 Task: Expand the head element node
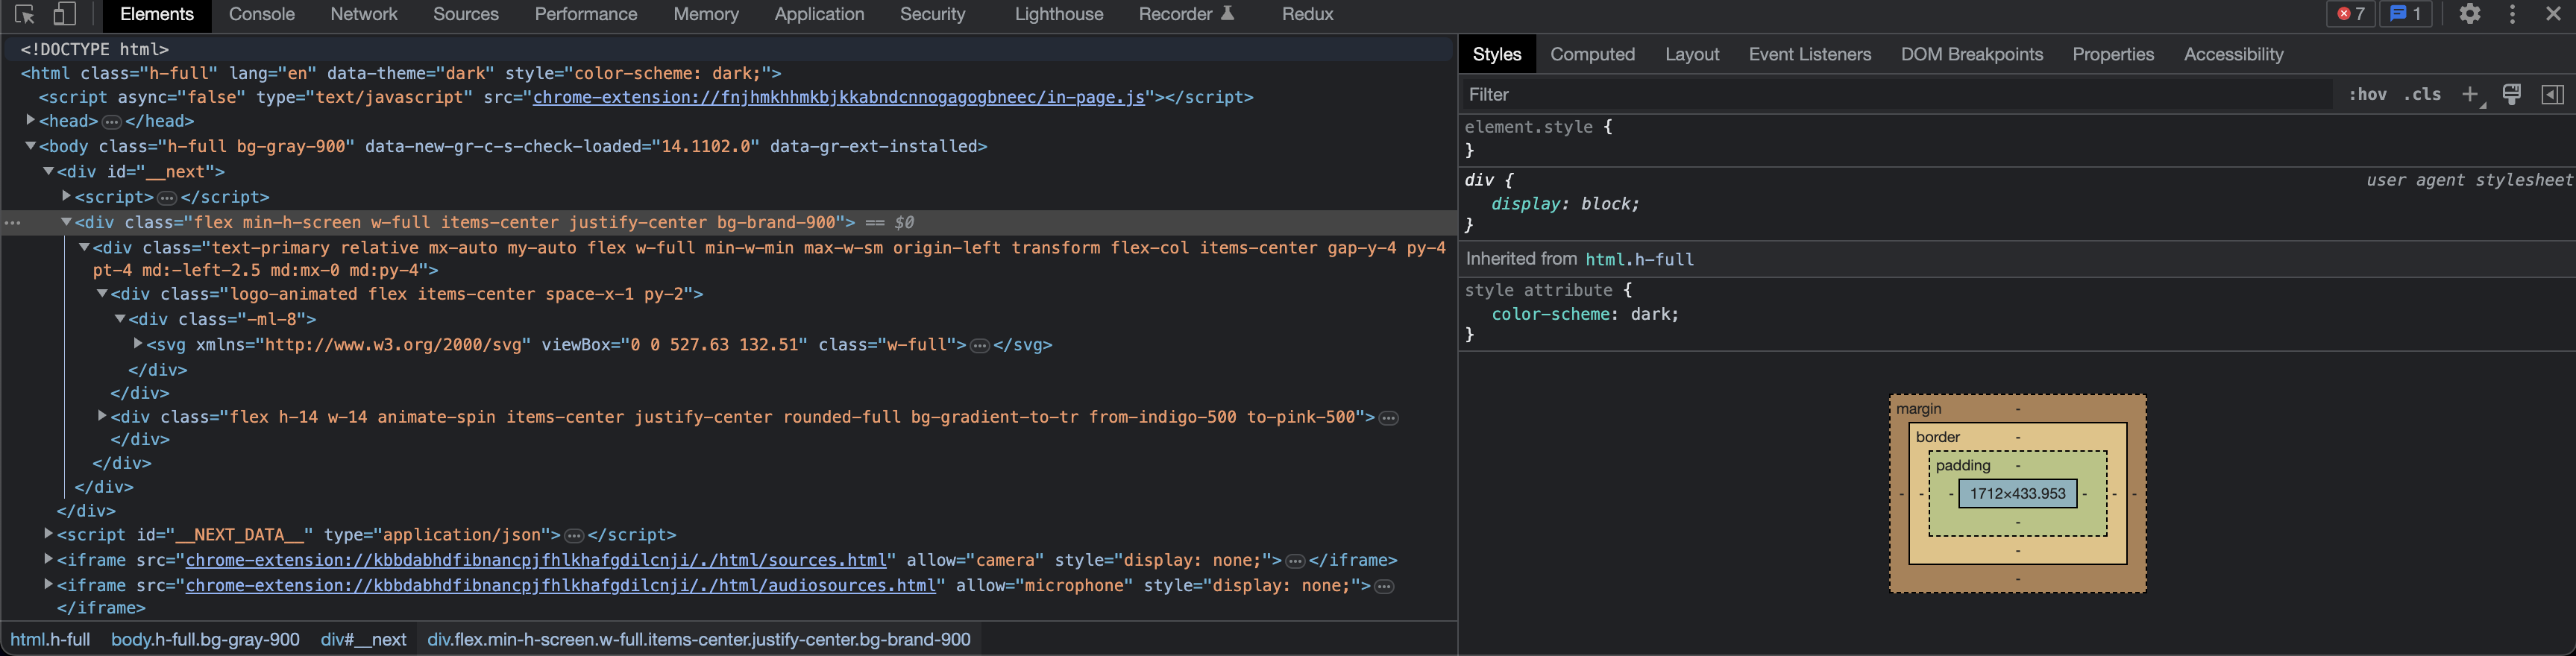point(31,121)
